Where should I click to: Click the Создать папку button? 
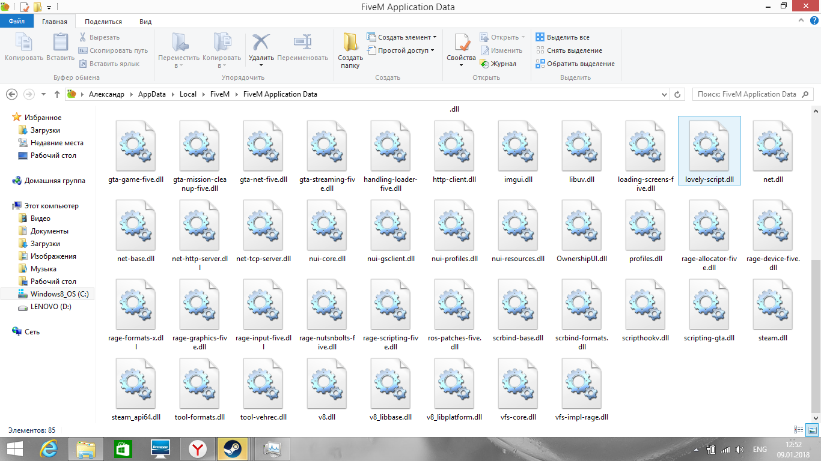[x=350, y=50]
